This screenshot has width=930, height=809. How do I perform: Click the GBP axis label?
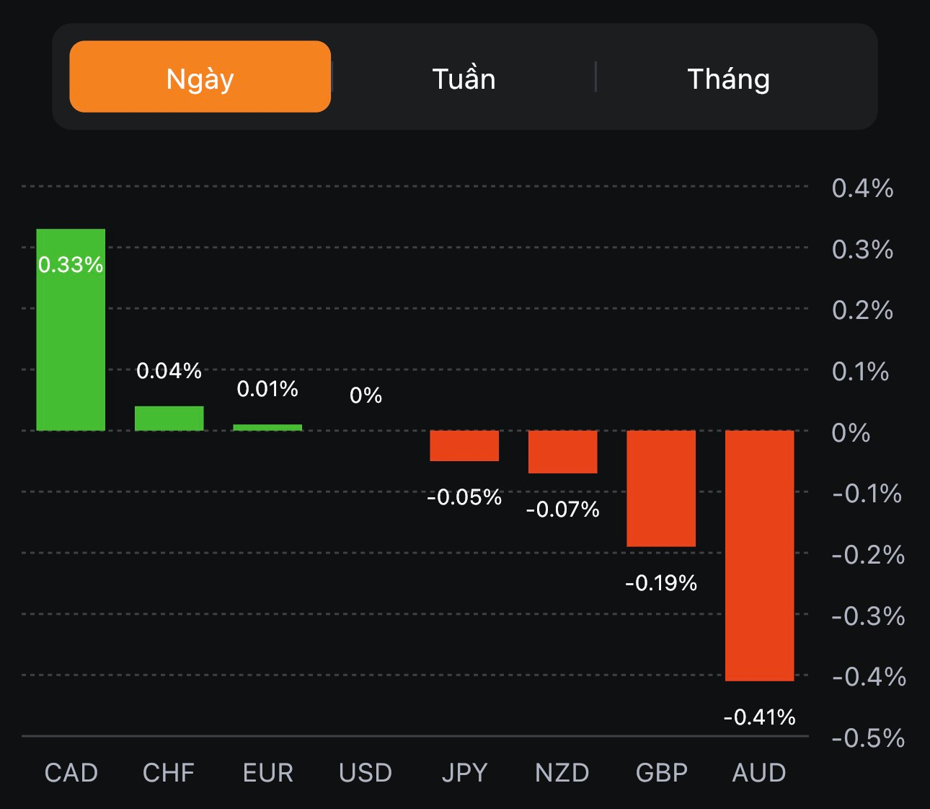click(x=661, y=773)
